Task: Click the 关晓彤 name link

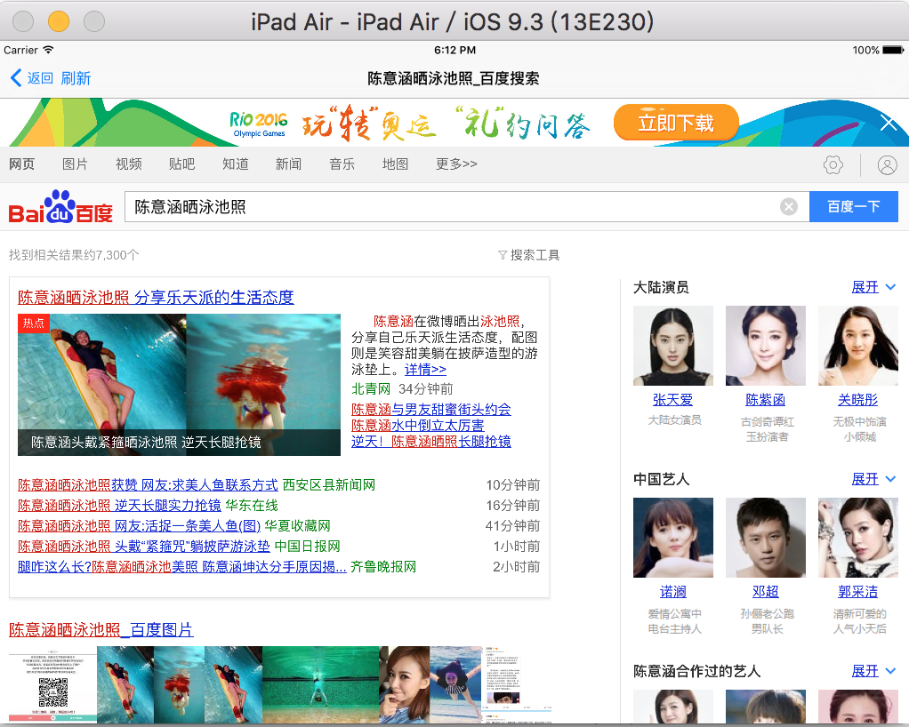Action: pos(858,400)
